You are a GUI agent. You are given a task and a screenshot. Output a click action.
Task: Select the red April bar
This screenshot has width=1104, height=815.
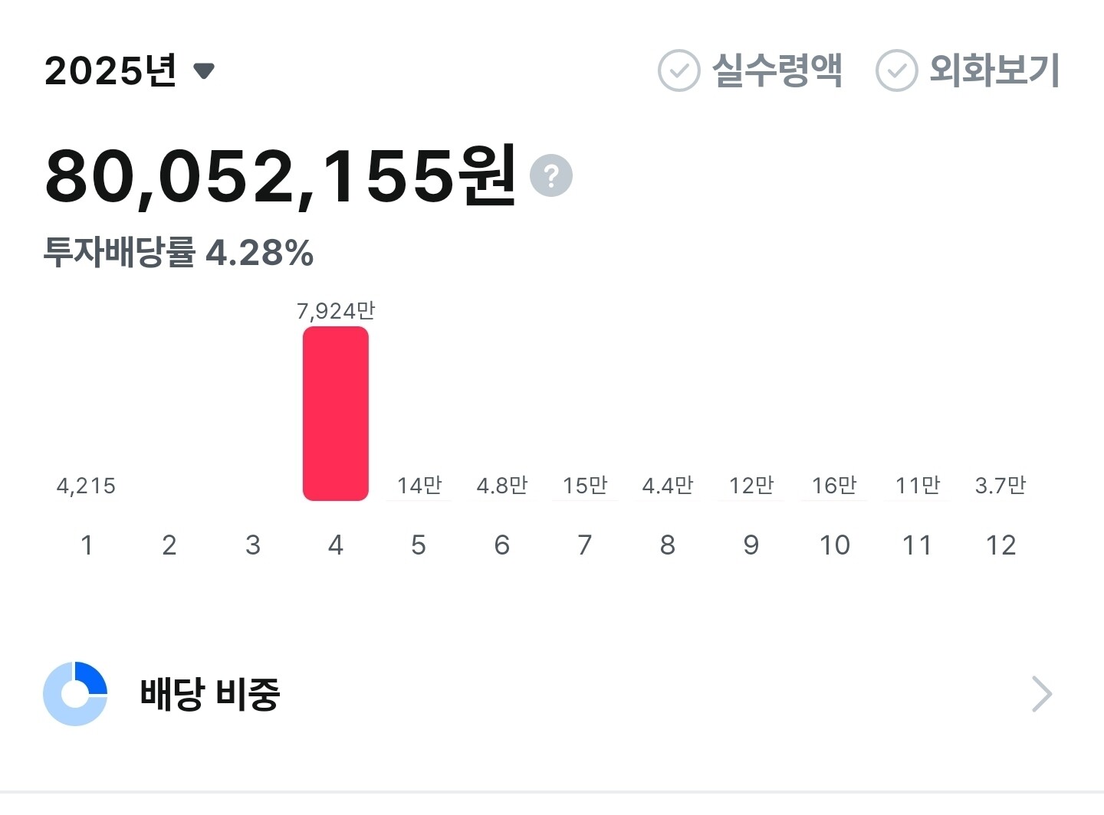(x=336, y=414)
